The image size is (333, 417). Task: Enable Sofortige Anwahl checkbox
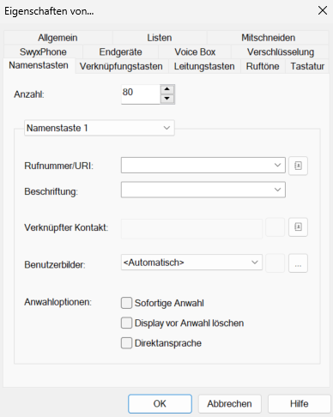pos(126,303)
